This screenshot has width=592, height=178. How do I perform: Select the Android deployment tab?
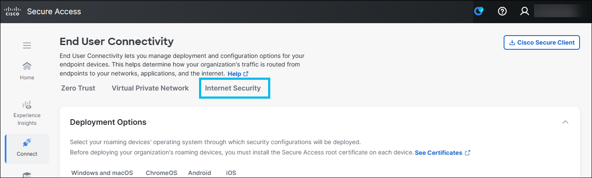coord(199,173)
